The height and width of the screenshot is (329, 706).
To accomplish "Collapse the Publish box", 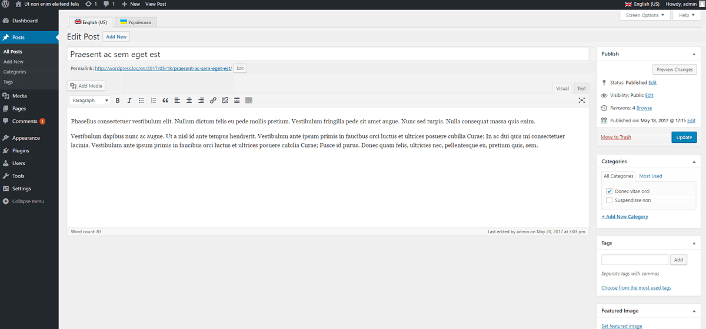I will click(x=694, y=53).
